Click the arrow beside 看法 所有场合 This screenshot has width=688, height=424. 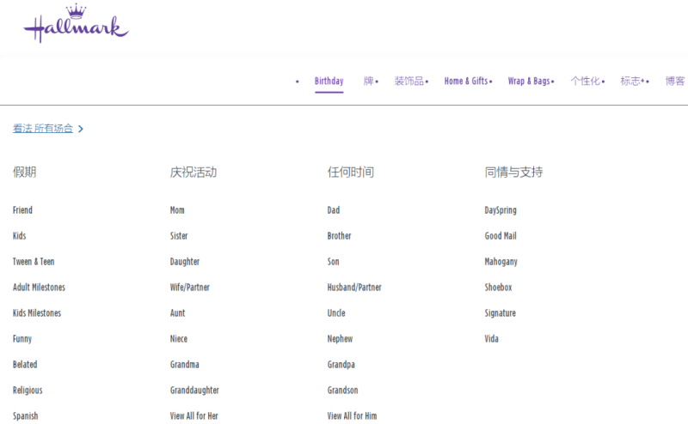point(81,129)
